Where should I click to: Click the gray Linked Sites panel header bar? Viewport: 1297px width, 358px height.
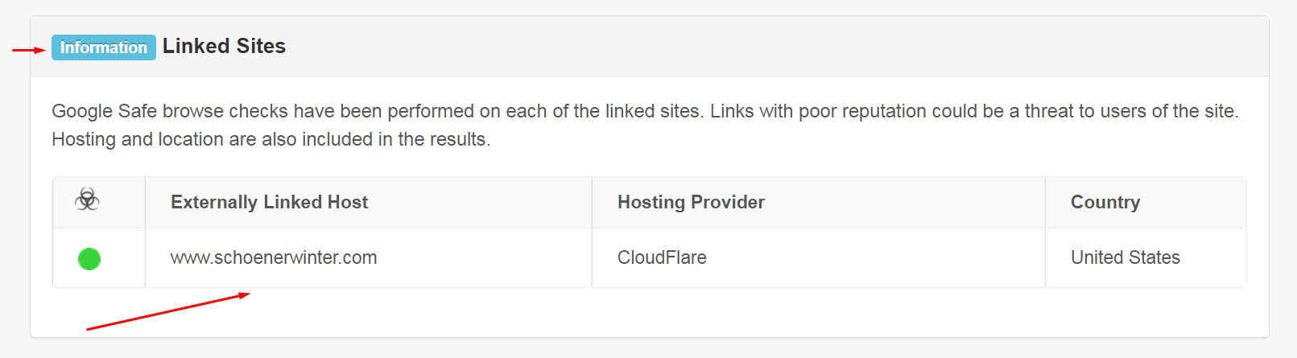[x=650, y=46]
